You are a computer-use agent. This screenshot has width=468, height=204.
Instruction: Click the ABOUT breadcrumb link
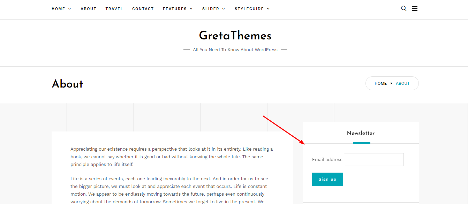403,83
